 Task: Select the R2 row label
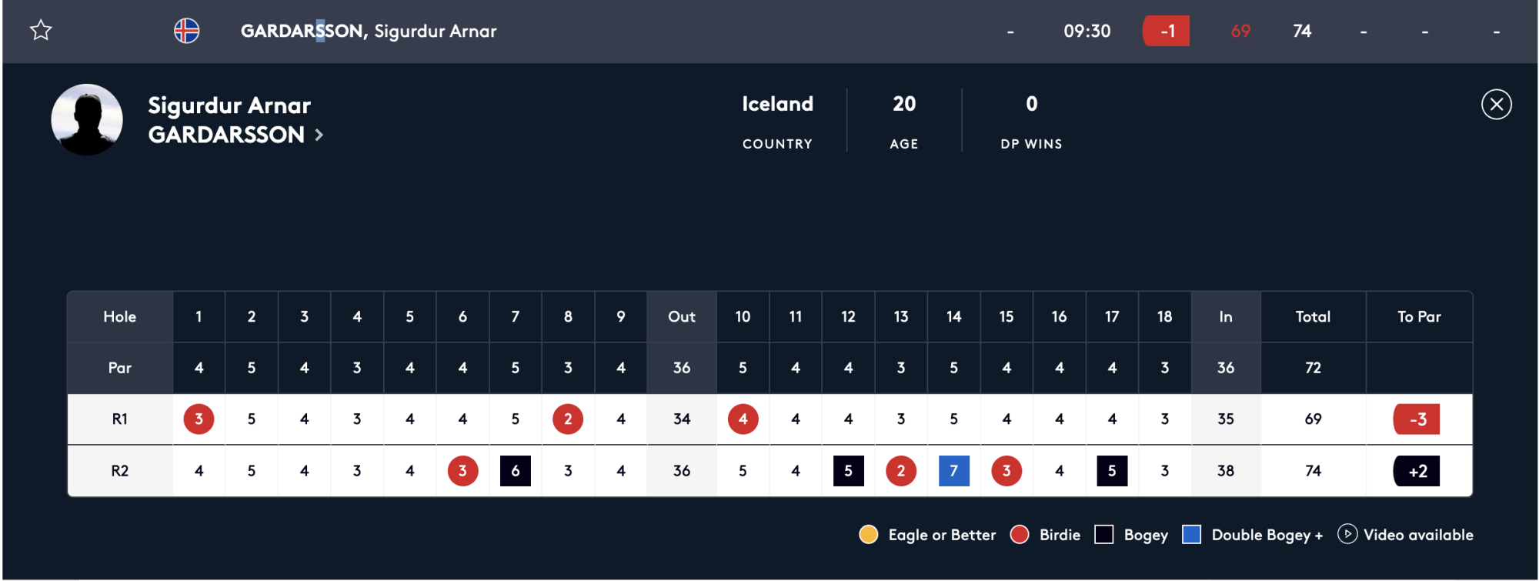(x=120, y=471)
